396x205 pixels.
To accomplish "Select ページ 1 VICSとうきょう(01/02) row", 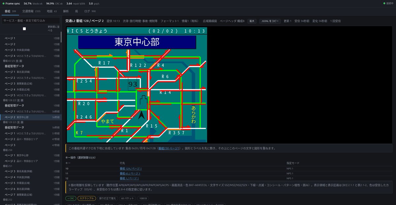I will tap(30, 111).
